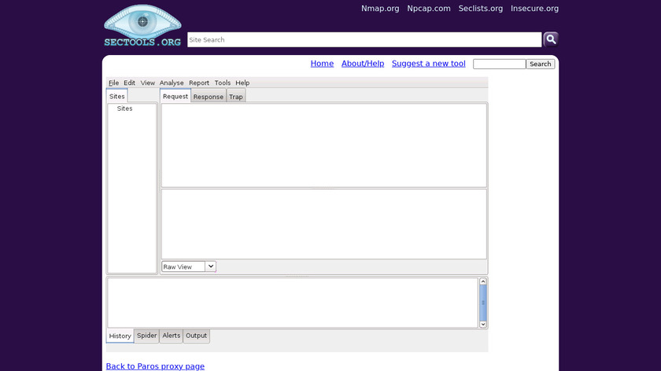Image resolution: width=661 pixels, height=371 pixels.
Task: Switch to the Trap tab
Action: 235,97
